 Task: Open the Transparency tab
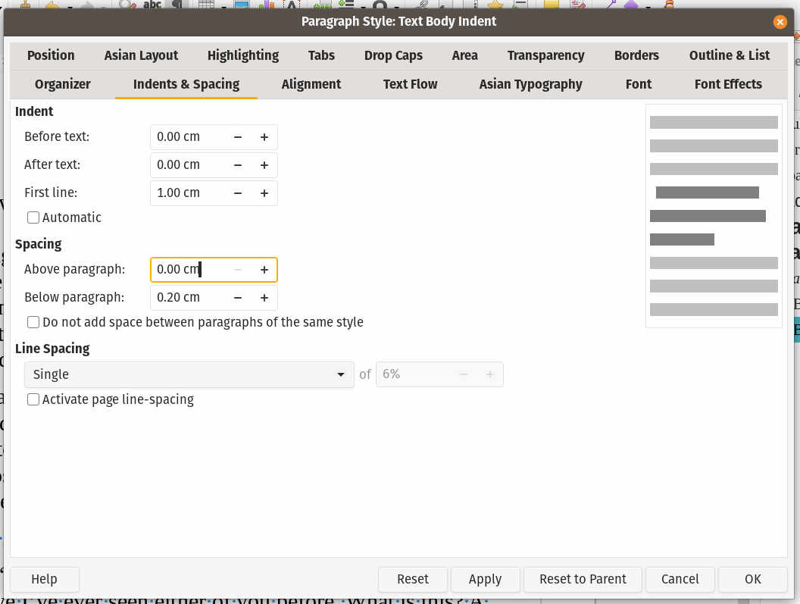(x=546, y=55)
